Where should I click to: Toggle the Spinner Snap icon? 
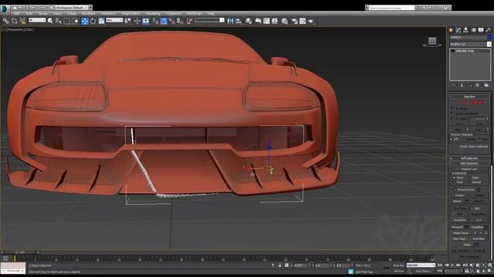(x=180, y=21)
